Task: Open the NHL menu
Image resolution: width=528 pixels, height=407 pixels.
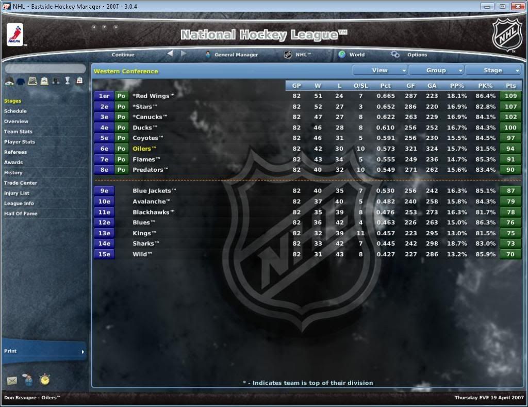Action: coord(303,55)
